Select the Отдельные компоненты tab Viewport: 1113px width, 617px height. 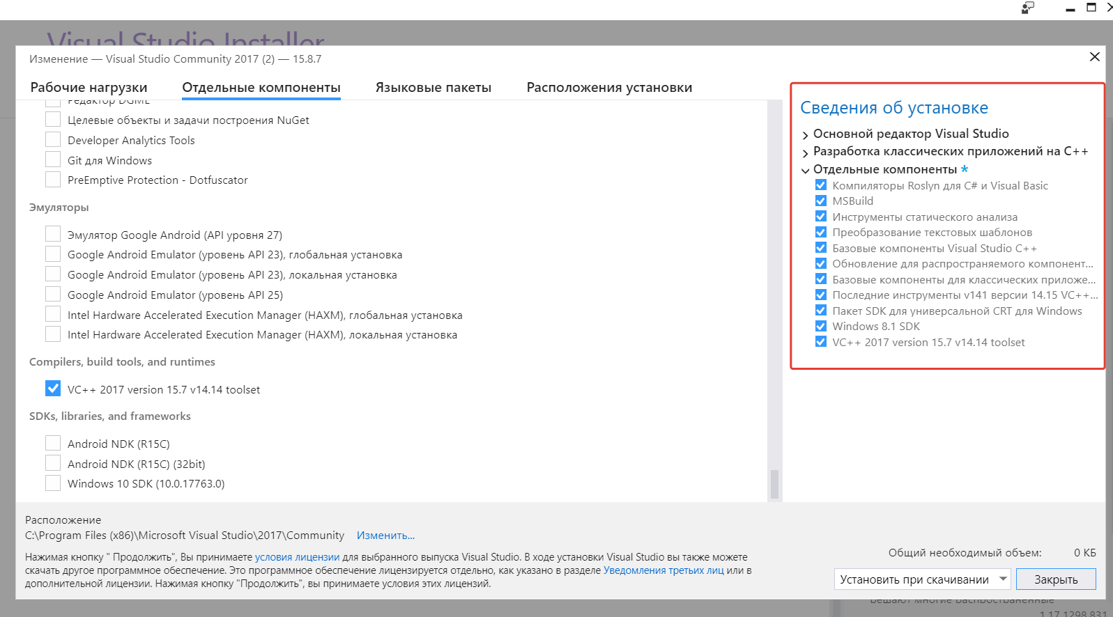point(261,88)
